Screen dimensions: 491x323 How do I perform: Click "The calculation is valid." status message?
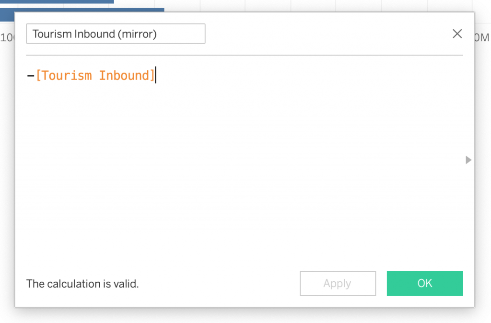coord(82,284)
